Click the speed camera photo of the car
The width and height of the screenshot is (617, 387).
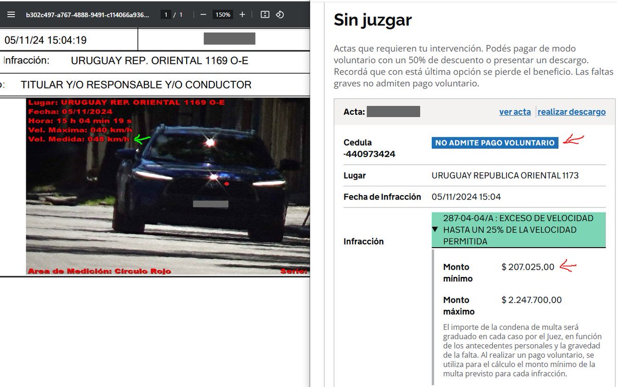pyautogui.click(x=168, y=186)
